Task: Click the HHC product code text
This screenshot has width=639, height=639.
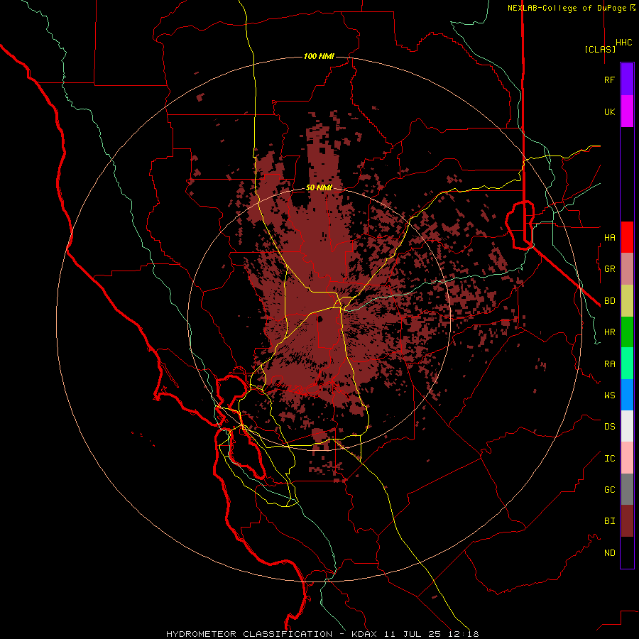Action: [x=623, y=43]
